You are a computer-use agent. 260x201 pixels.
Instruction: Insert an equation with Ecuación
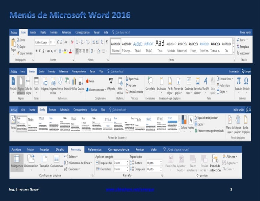[238, 81]
